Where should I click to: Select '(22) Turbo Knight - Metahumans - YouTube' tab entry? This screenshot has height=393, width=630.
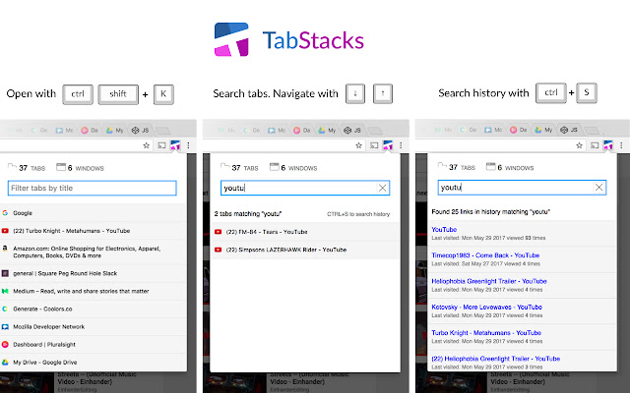pos(94,231)
